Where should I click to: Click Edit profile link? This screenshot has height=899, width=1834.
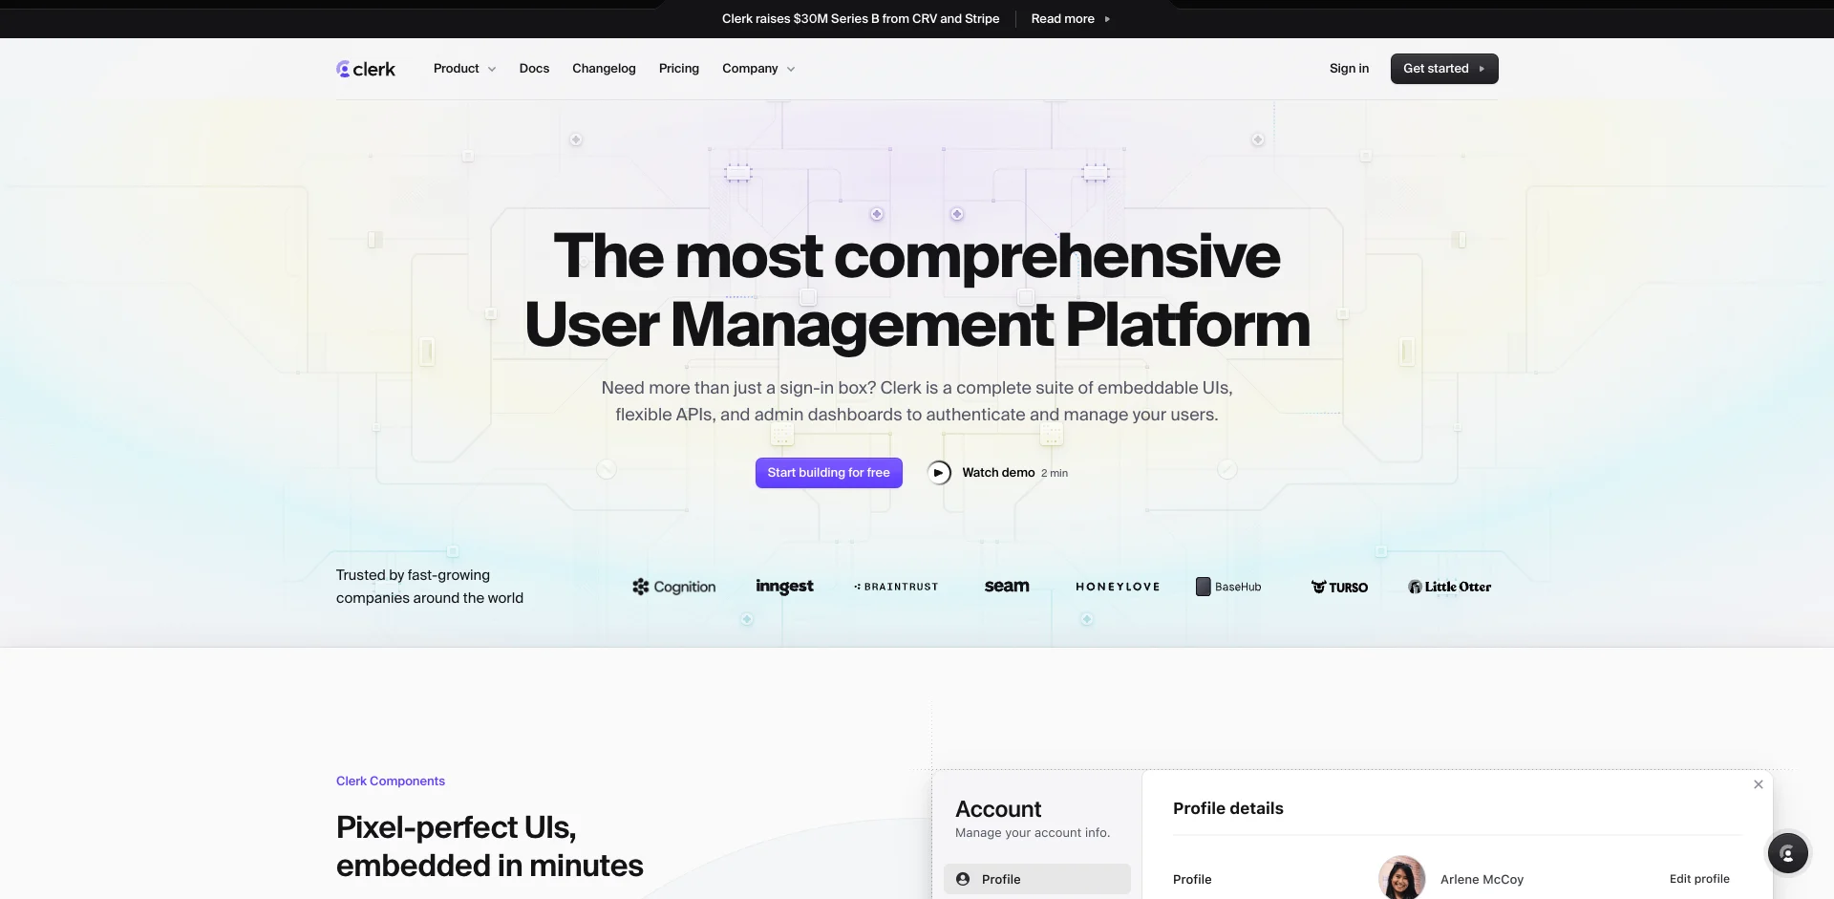point(1699,879)
